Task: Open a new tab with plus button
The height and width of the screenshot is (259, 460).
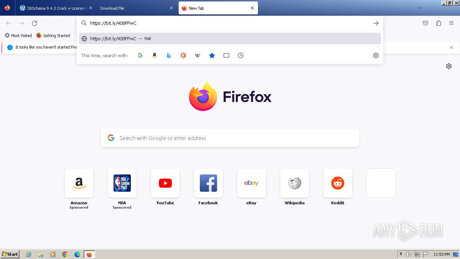Action: 266,8
